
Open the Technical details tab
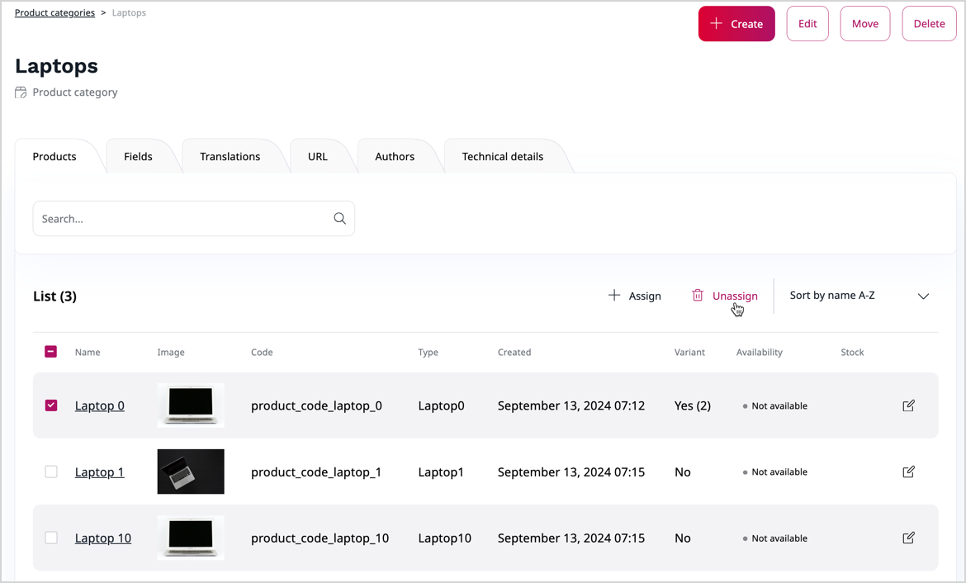(503, 157)
